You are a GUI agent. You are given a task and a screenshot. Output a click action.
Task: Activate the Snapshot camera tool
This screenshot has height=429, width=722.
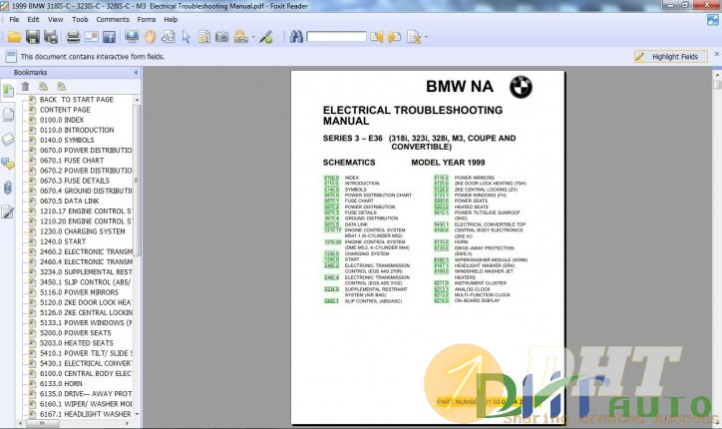[222, 37]
